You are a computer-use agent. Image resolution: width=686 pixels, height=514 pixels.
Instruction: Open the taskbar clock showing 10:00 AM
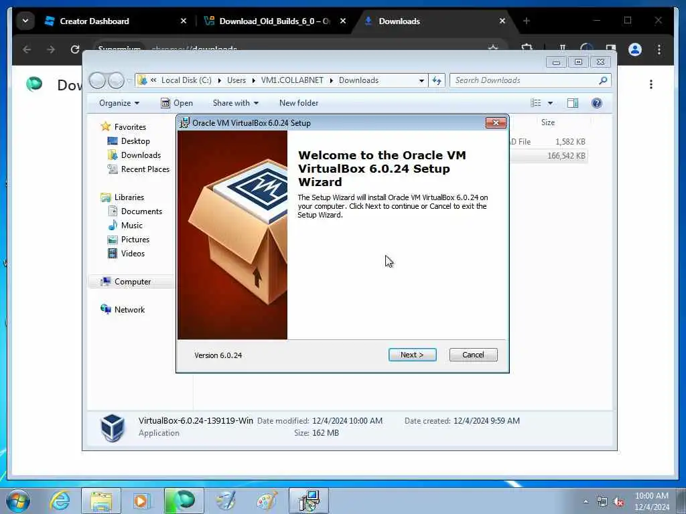tap(651, 501)
